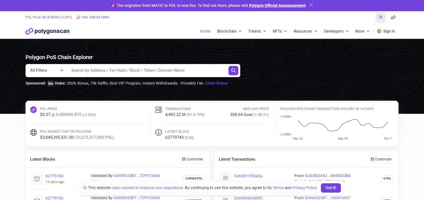Open transaction 0x3490660485f...
Viewport: 424px width, 200px height.
pyautogui.click(x=249, y=198)
